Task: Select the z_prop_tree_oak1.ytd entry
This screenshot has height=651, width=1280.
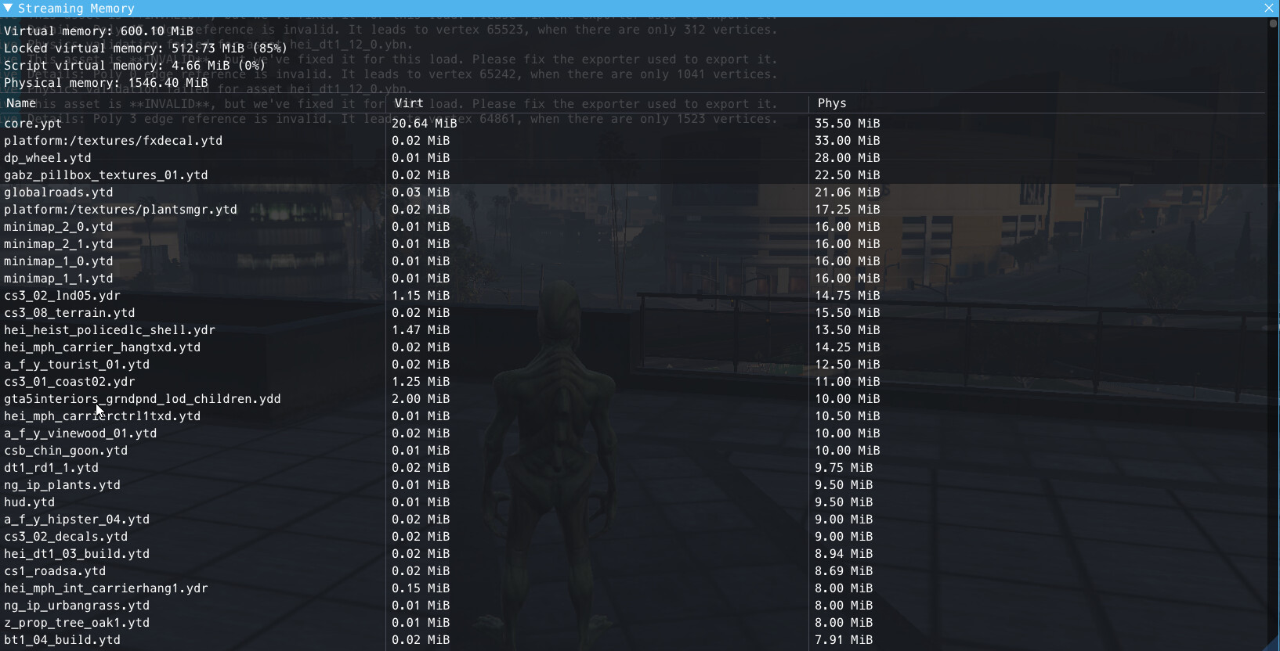Action: coord(77,623)
